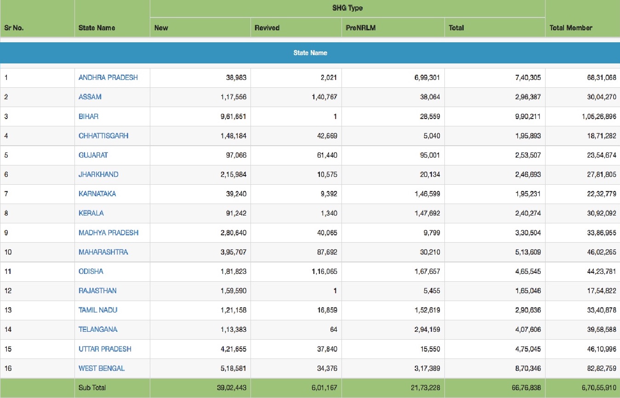Select Andhra Pradesh PreNRLM value 6,99,301
Image resolution: width=620 pixels, height=398 pixels.
click(427, 78)
